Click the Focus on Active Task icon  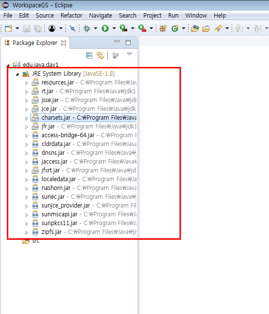pyautogui.click(x=115, y=55)
